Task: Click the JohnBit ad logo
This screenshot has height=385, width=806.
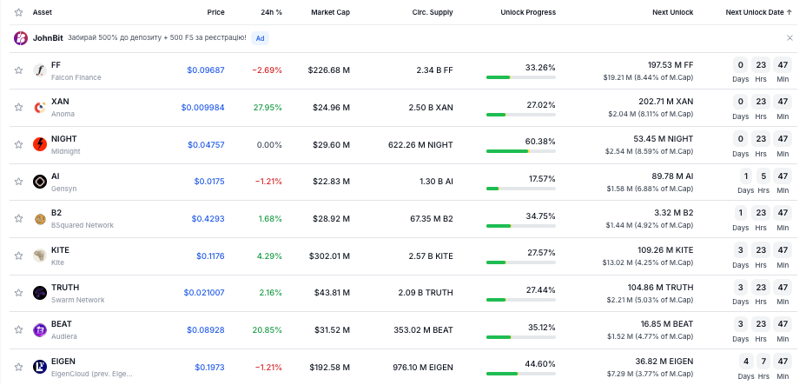Action: [x=21, y=38]
